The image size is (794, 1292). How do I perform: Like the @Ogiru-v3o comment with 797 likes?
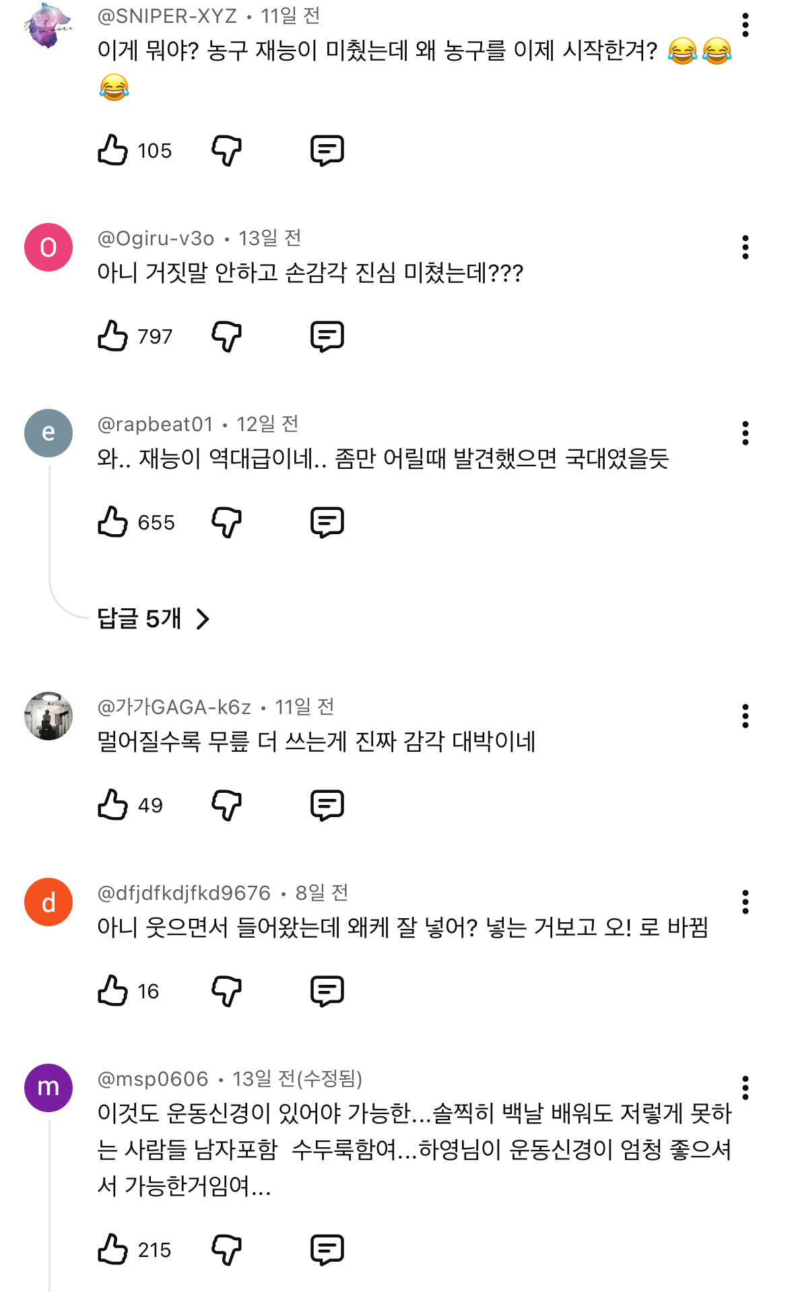[112, 336]
